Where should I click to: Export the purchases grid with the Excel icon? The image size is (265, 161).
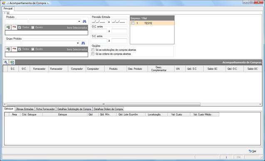point(12,62)
